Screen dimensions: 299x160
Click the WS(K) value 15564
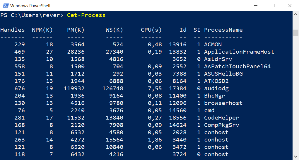click(115, 139)
